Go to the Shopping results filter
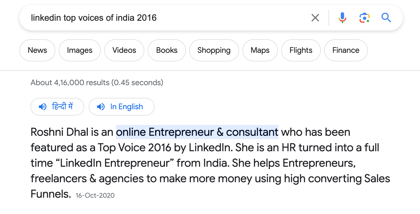This screenshot has width=420, height=214. point(214,50)
